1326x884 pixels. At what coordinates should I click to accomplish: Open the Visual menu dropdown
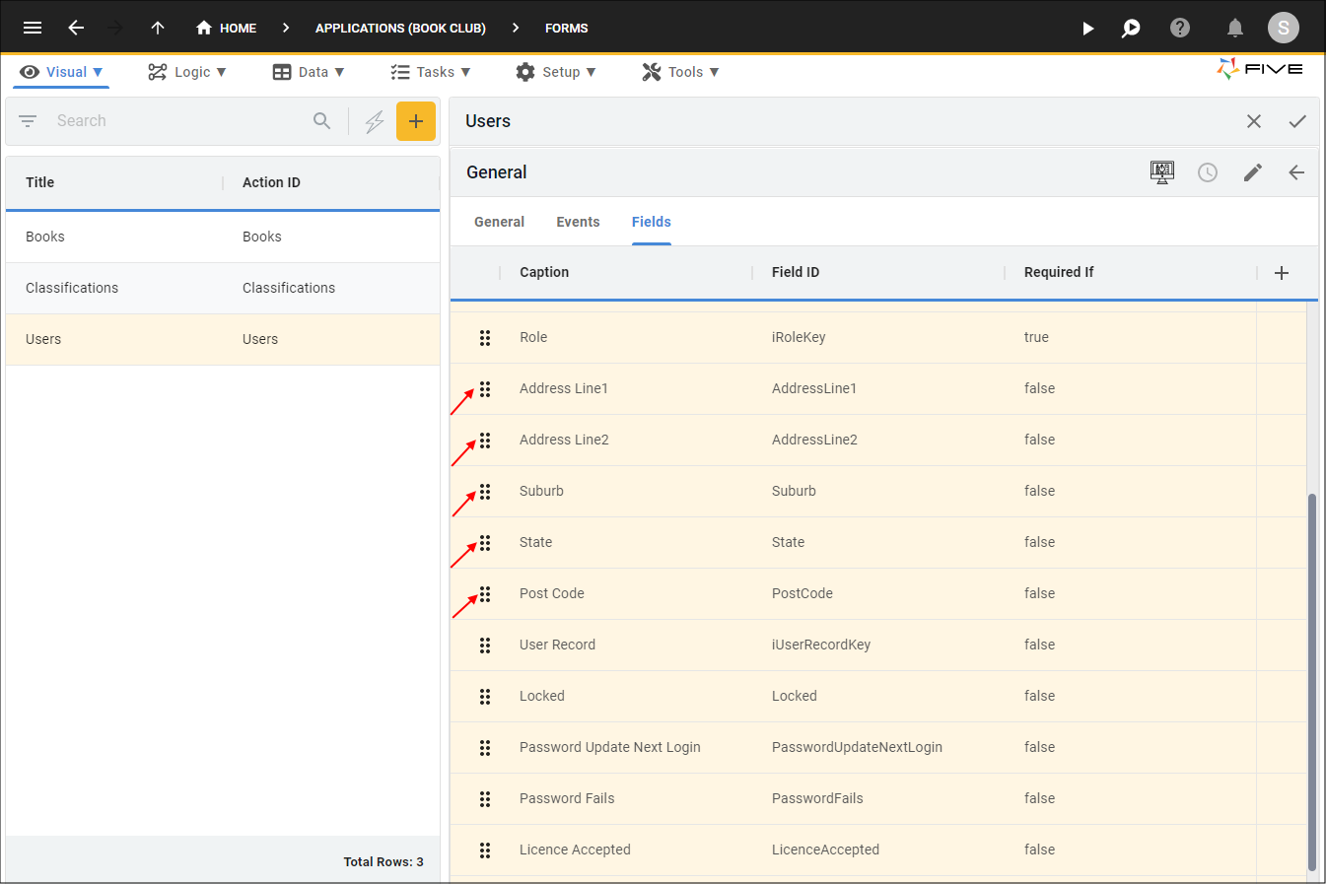tap(61, 72)
